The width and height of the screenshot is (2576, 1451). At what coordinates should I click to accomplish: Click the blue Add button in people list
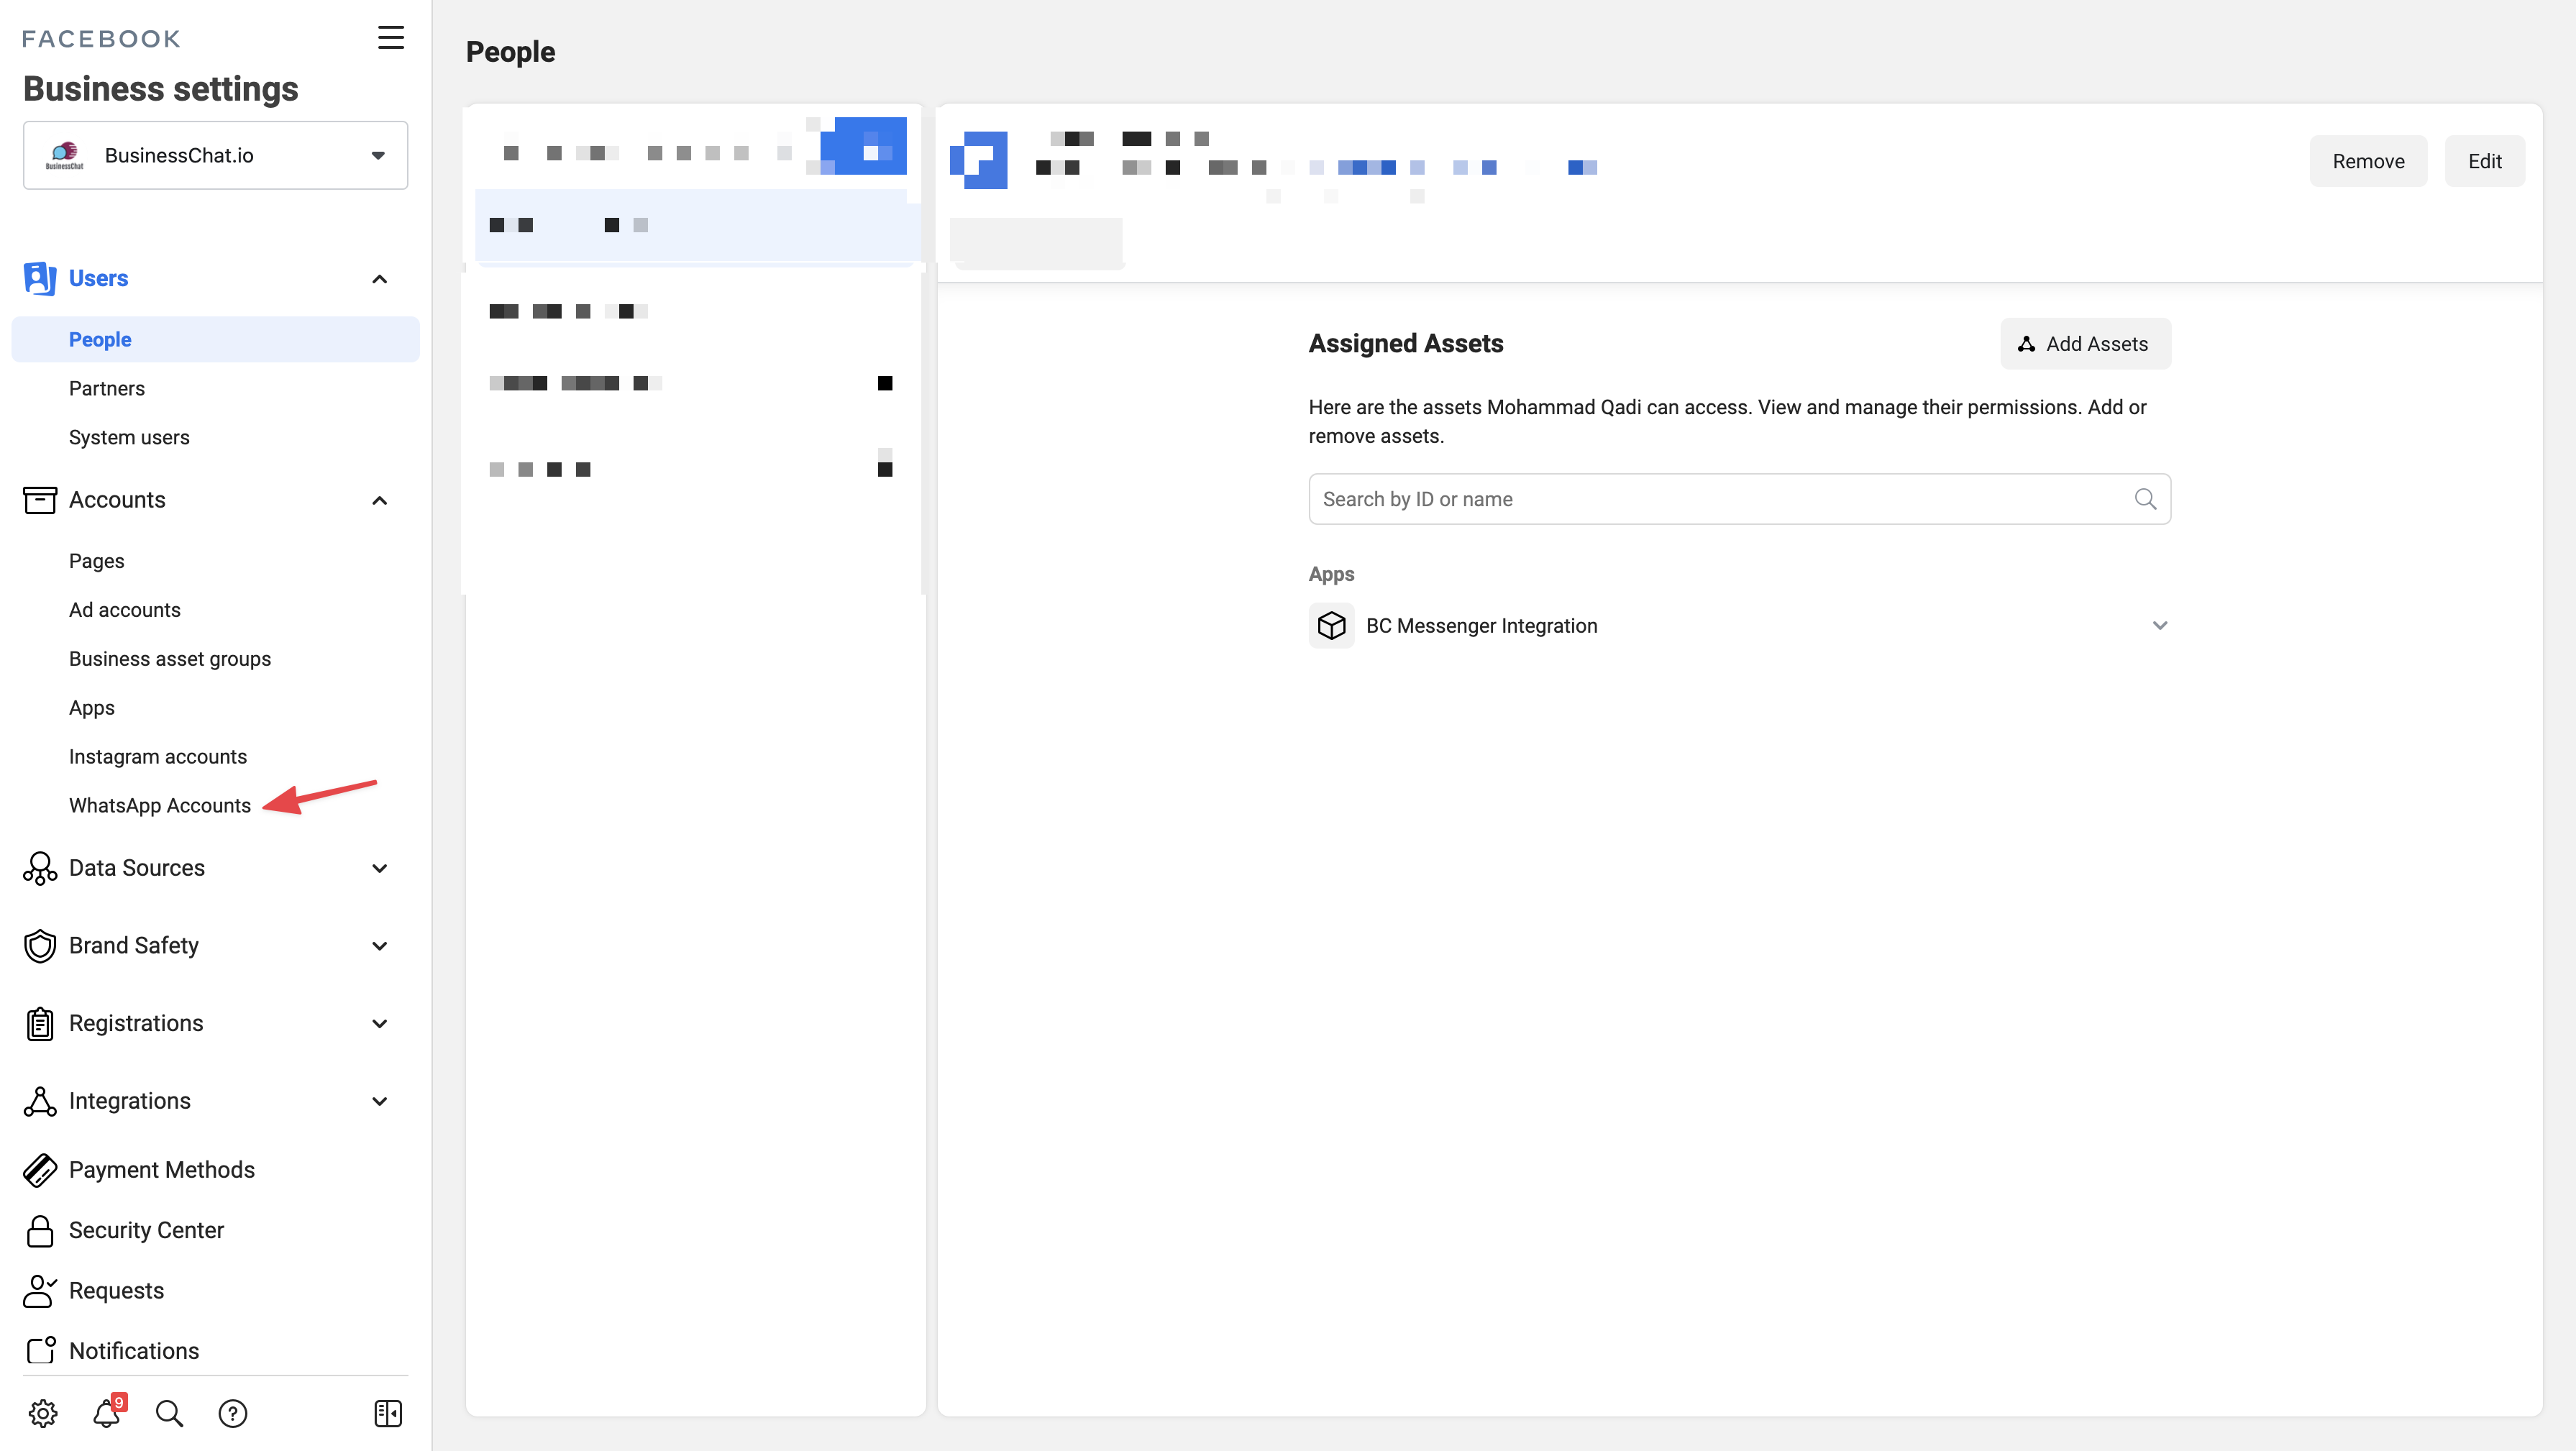(863, 146)
